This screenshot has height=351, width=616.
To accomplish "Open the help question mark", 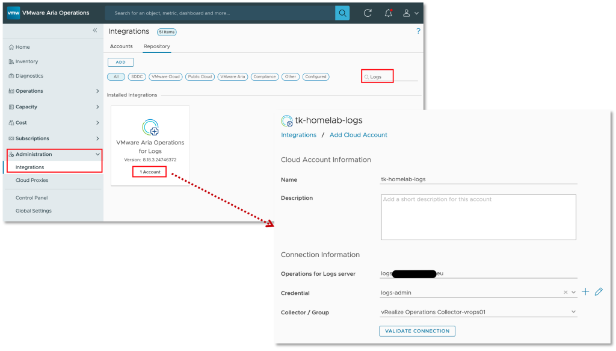I will pyautogui.click(x=418, y=31).
